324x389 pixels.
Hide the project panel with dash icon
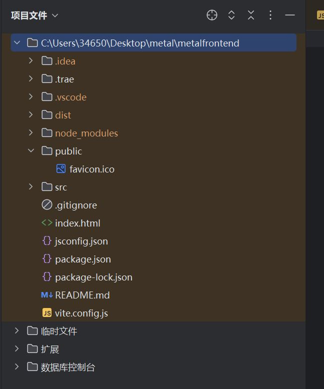290,15
